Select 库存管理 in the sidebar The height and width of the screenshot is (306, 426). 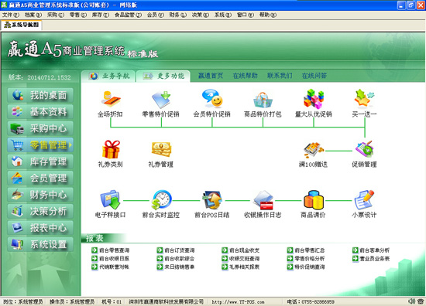click(x=40, y=161)
